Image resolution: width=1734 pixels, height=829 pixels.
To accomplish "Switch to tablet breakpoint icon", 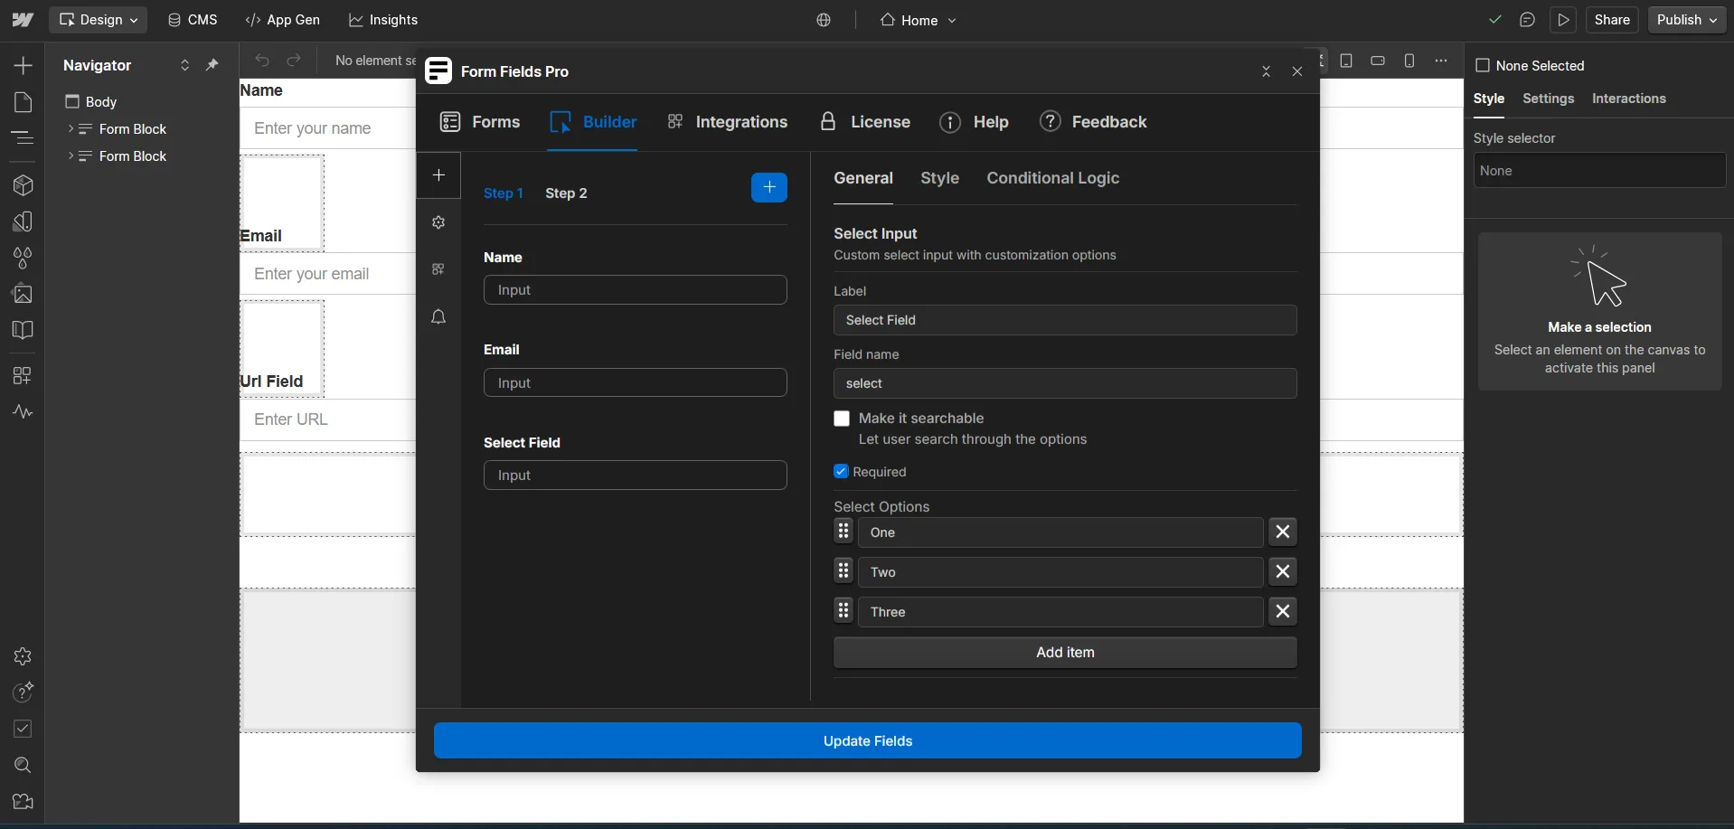I will coord(1346,61).
